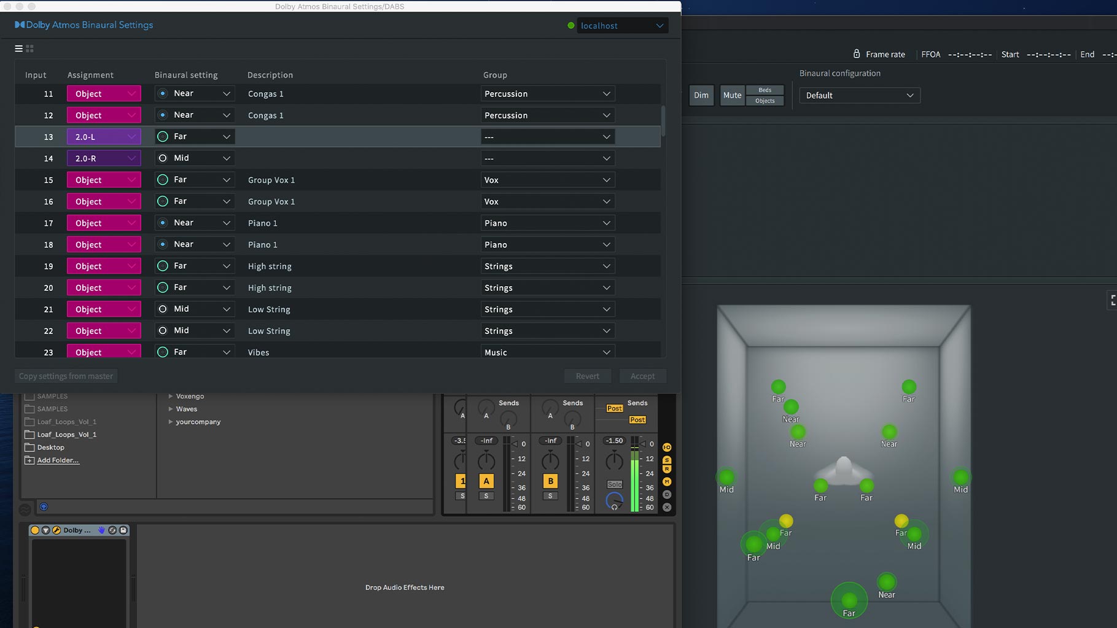The image size is (1117, 628).
Task: Click the I-O input/output icon on mixer
Action: click(667, 447)
